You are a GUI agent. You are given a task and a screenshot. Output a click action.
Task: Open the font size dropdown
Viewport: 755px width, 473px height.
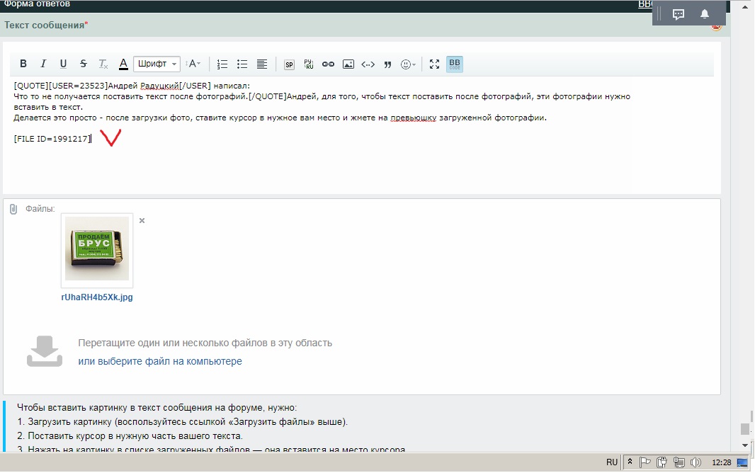pos(193,64)
